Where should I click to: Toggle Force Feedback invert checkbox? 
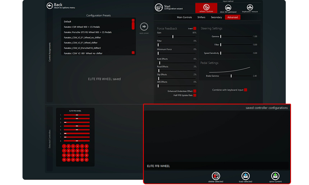click(195, 28)
